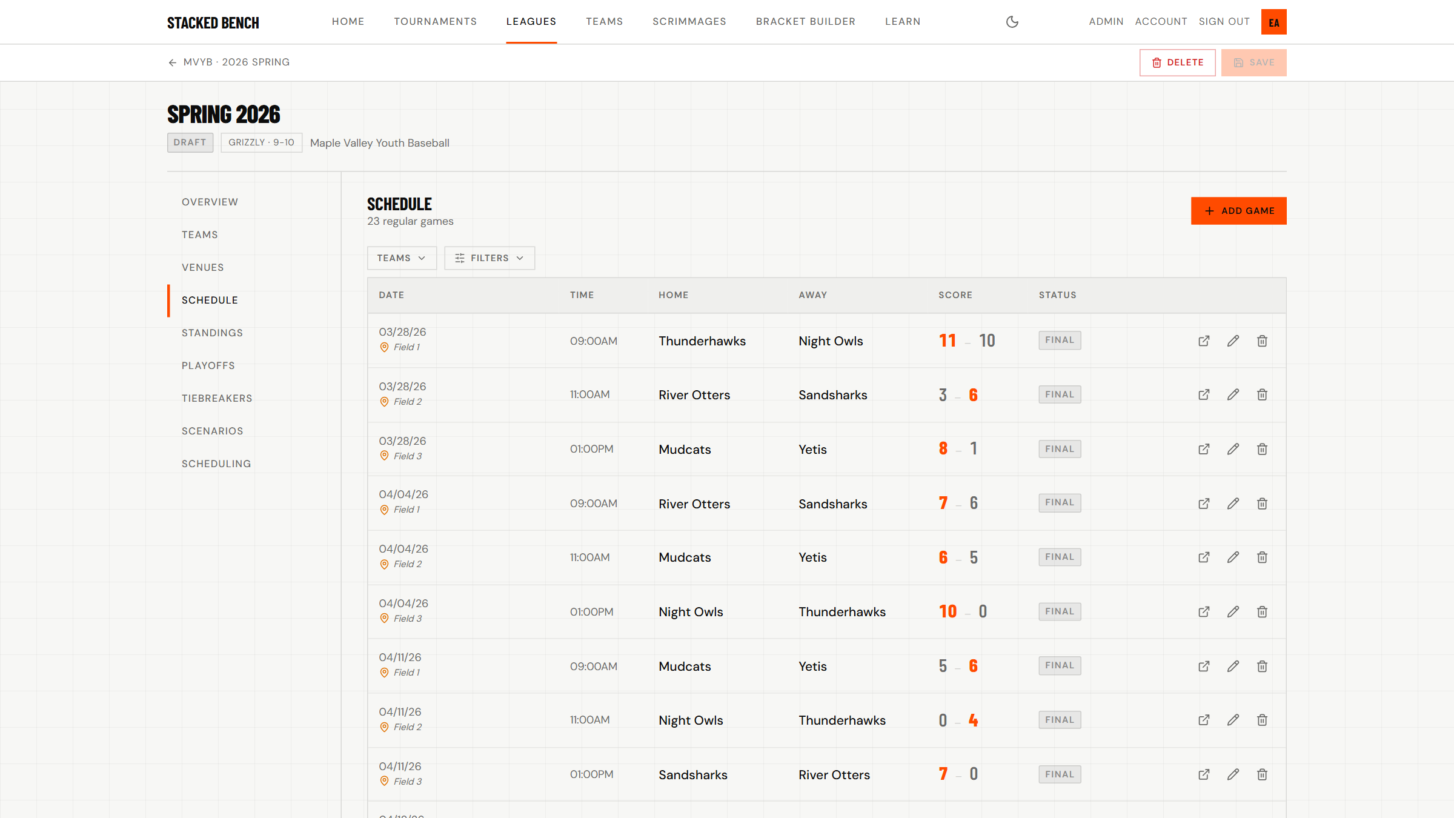Click Field 3 location on 04/04/26 row

(x=401, y=619)
